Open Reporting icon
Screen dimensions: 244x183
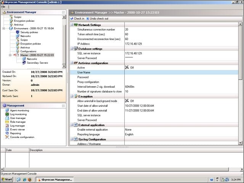pyautogui.click(x=7, y=133)
